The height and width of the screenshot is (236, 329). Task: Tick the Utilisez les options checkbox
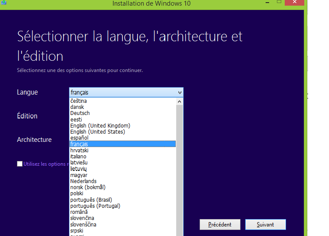[20, 164]
